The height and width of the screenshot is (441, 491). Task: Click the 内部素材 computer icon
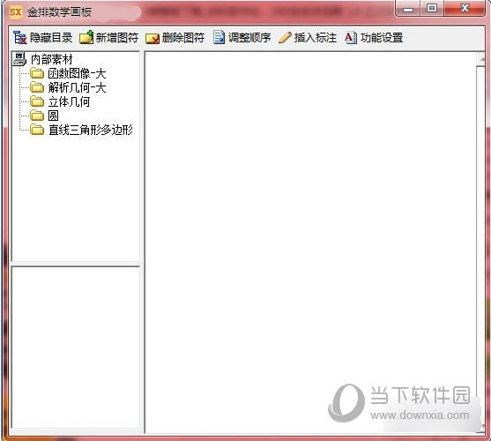coord(19,59)
